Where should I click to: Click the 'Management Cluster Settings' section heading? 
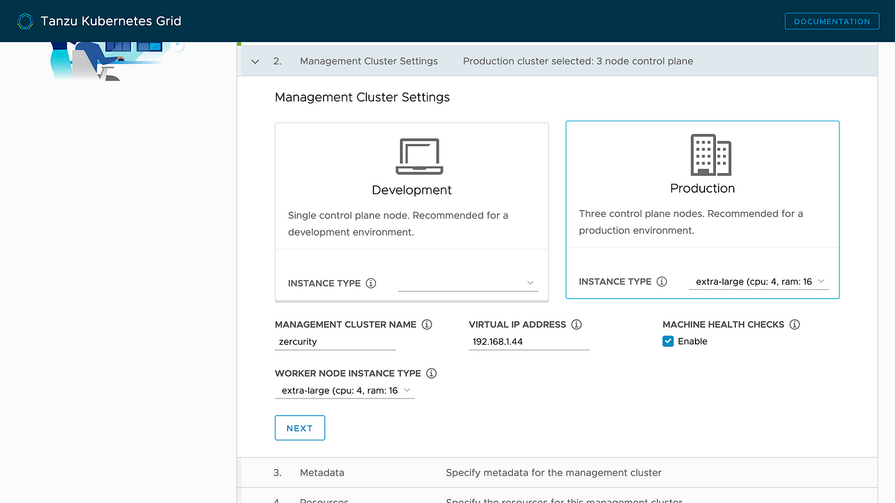point(362,97)
